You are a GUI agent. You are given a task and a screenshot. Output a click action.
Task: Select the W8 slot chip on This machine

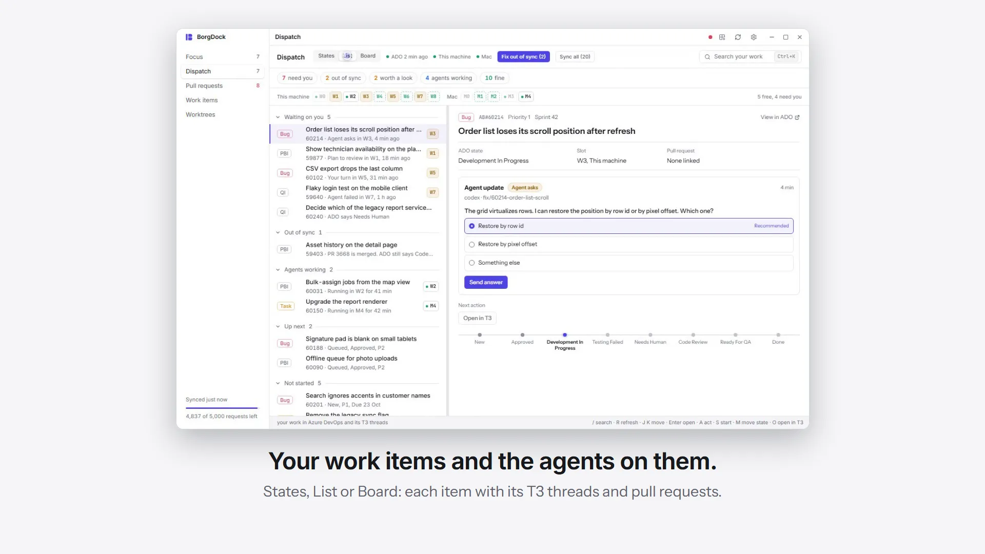pyautogui.click(x=434, y=96)
